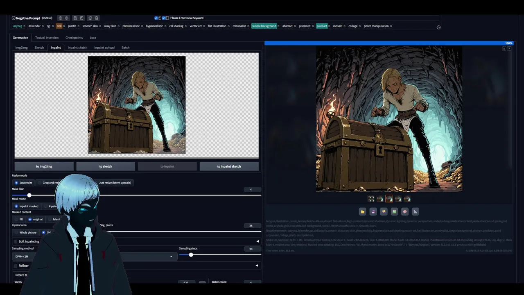Open the Batch sub-tab

click(x=125, y=48)
